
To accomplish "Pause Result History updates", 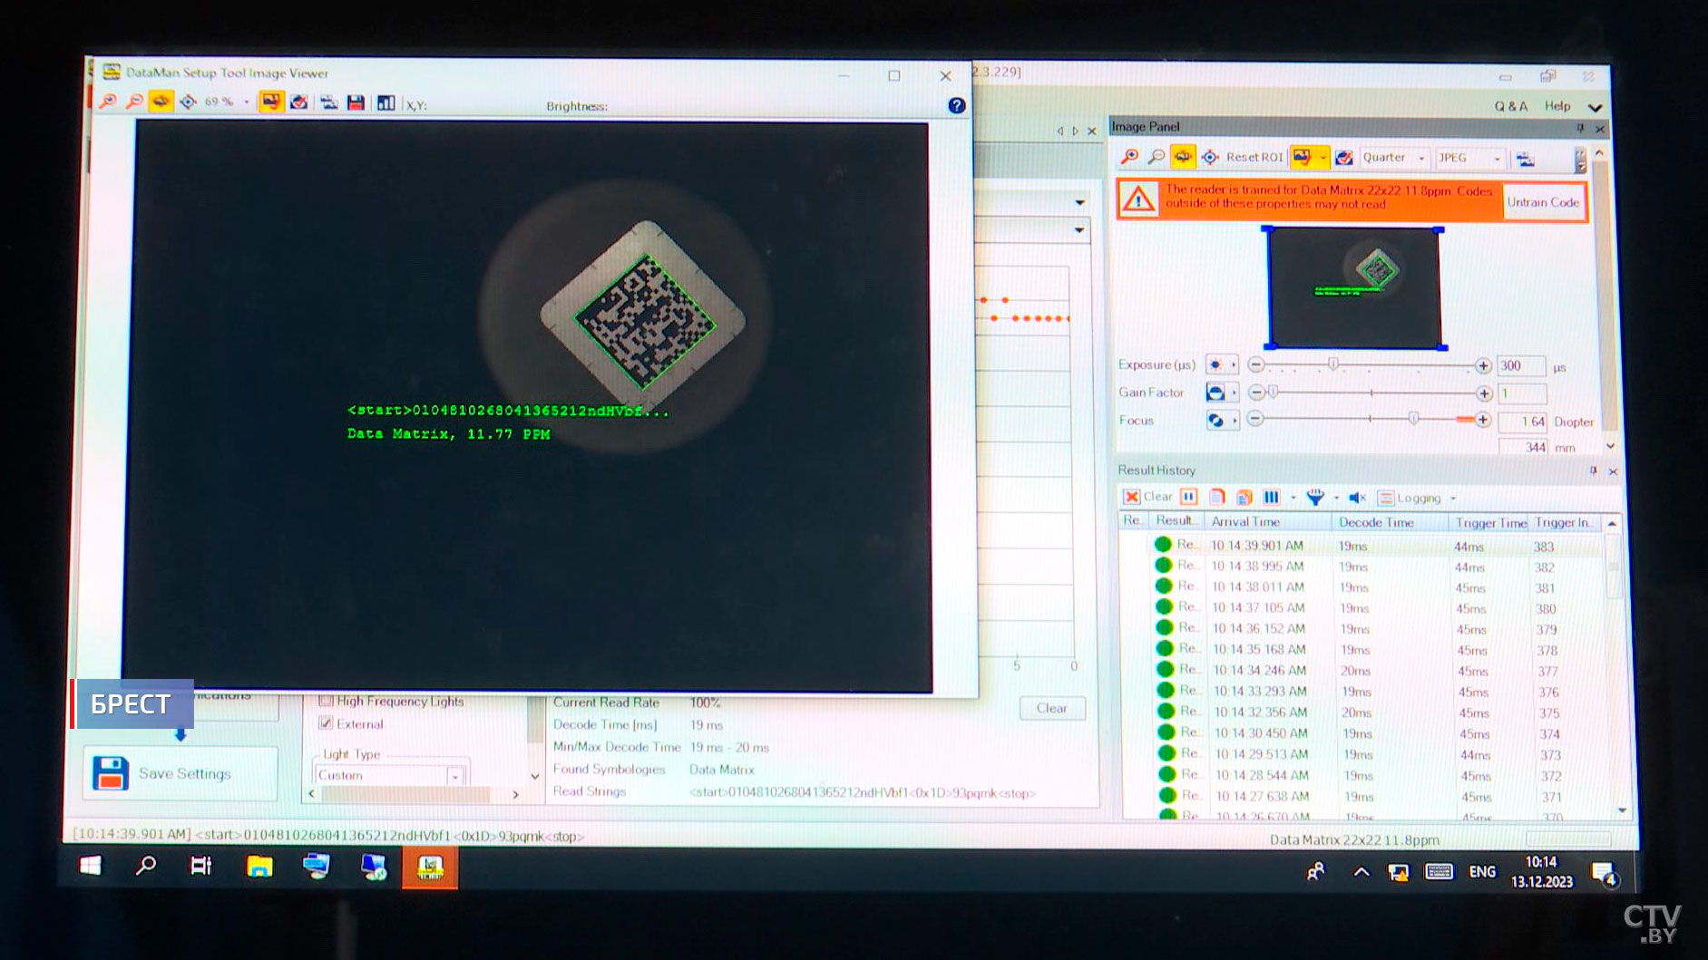I will (x=1189, y=497).
